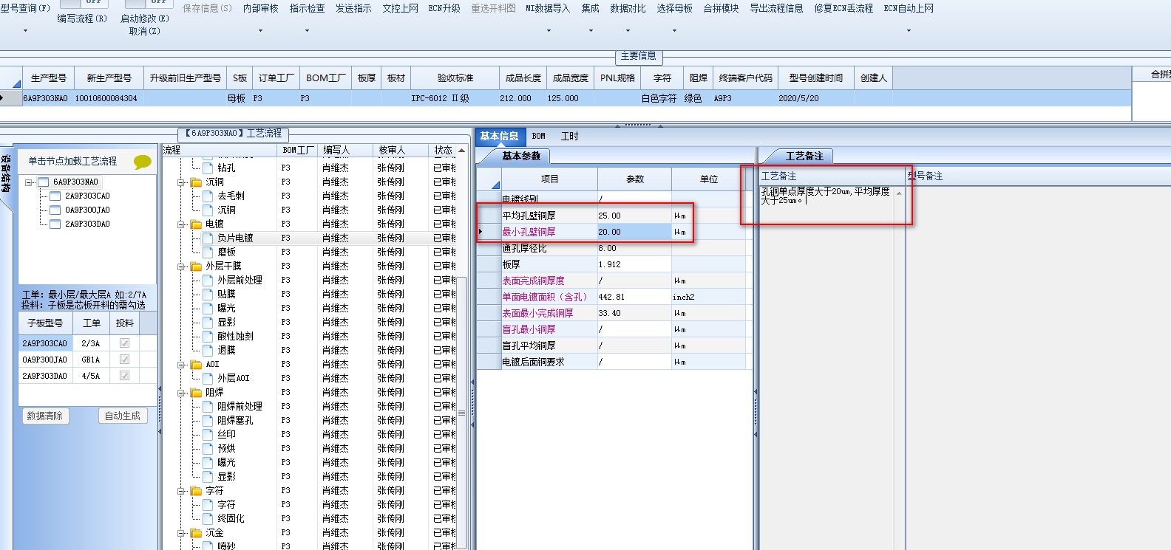
Task: Click the document icon beside 酸性蚀刻 step
Action: [x=208, y=337]
